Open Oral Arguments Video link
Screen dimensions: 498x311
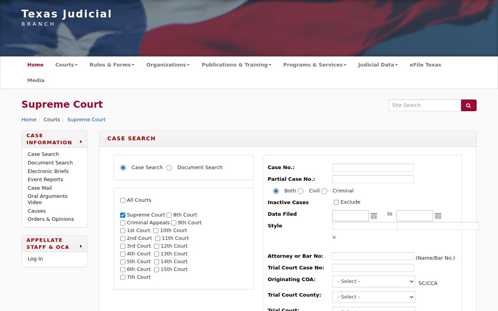click(x=47, y=199)
